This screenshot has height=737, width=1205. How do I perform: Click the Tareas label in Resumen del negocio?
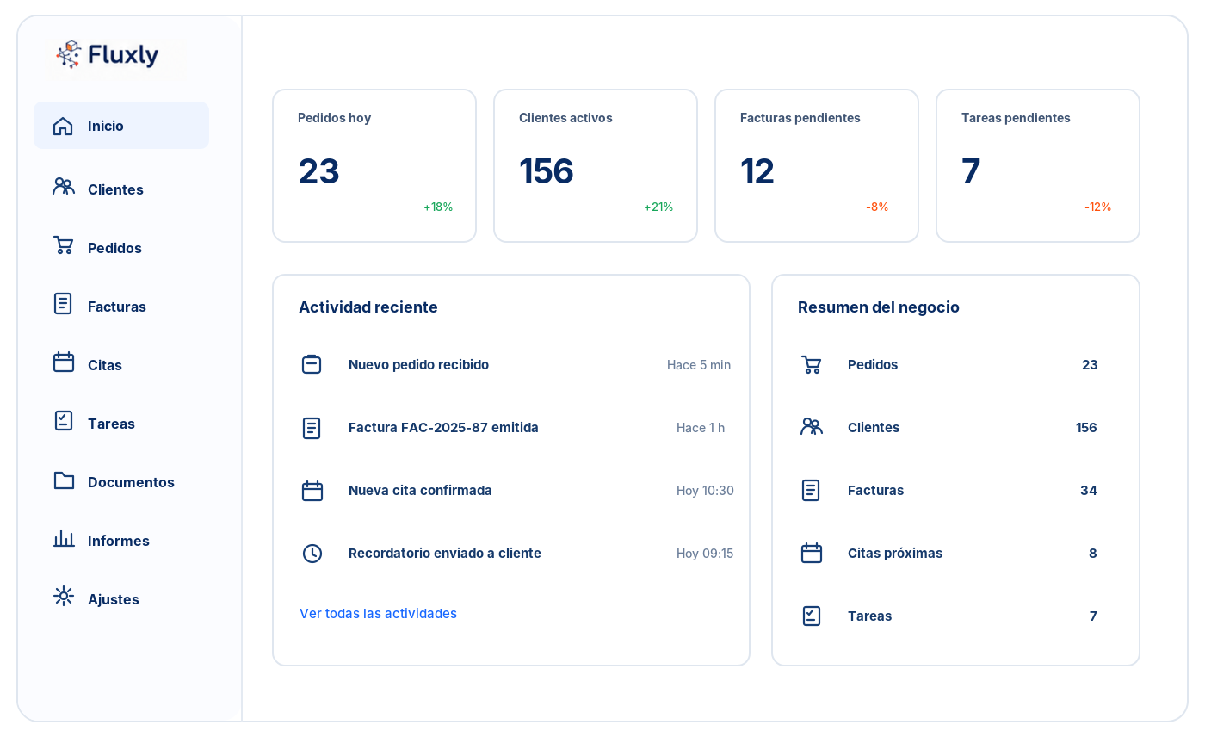click(x=869, y=616)
